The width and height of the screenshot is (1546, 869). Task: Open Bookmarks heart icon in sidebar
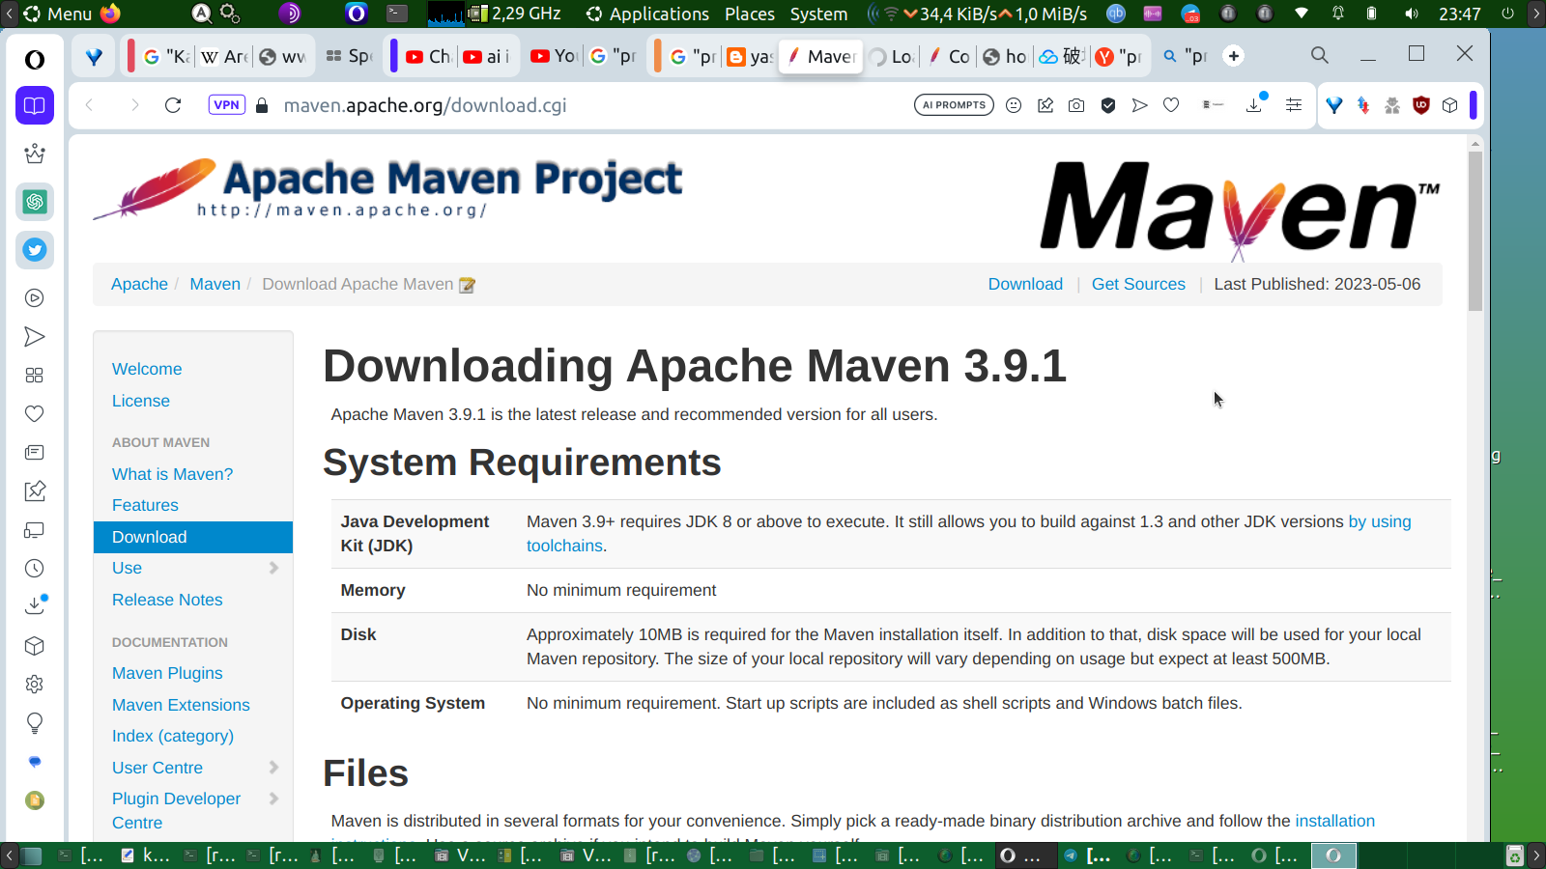tap(35, 414)
